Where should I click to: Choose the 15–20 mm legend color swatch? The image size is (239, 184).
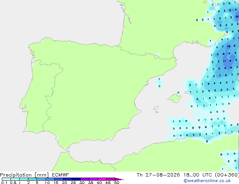click(x=59, y=179)
